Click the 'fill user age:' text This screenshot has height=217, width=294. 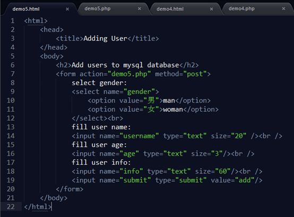pyautogui.click(x=99, y=145)
